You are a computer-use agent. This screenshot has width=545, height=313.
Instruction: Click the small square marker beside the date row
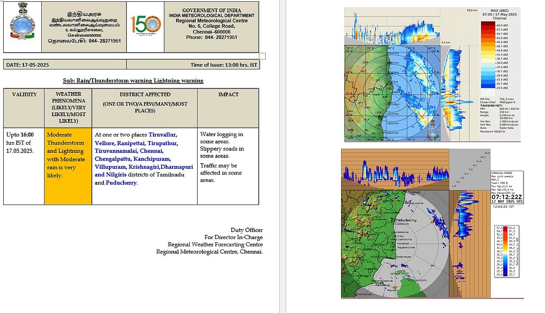(x=262, y=56)
